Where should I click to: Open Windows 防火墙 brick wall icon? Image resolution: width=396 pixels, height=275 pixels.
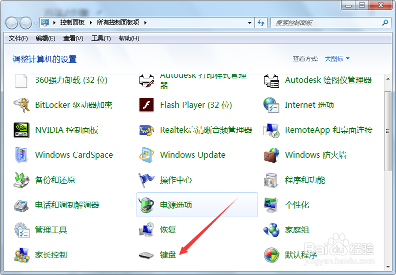coord(271,155)
